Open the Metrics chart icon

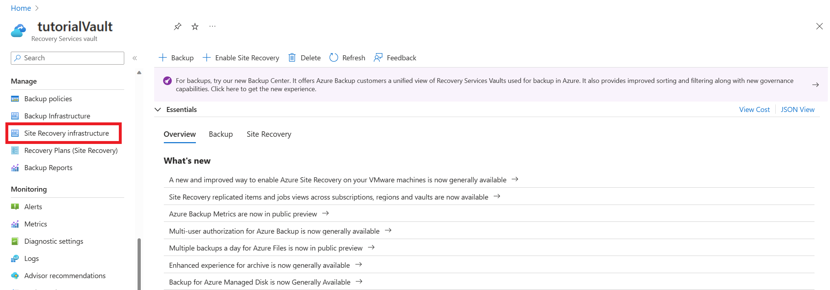[15, 224]
